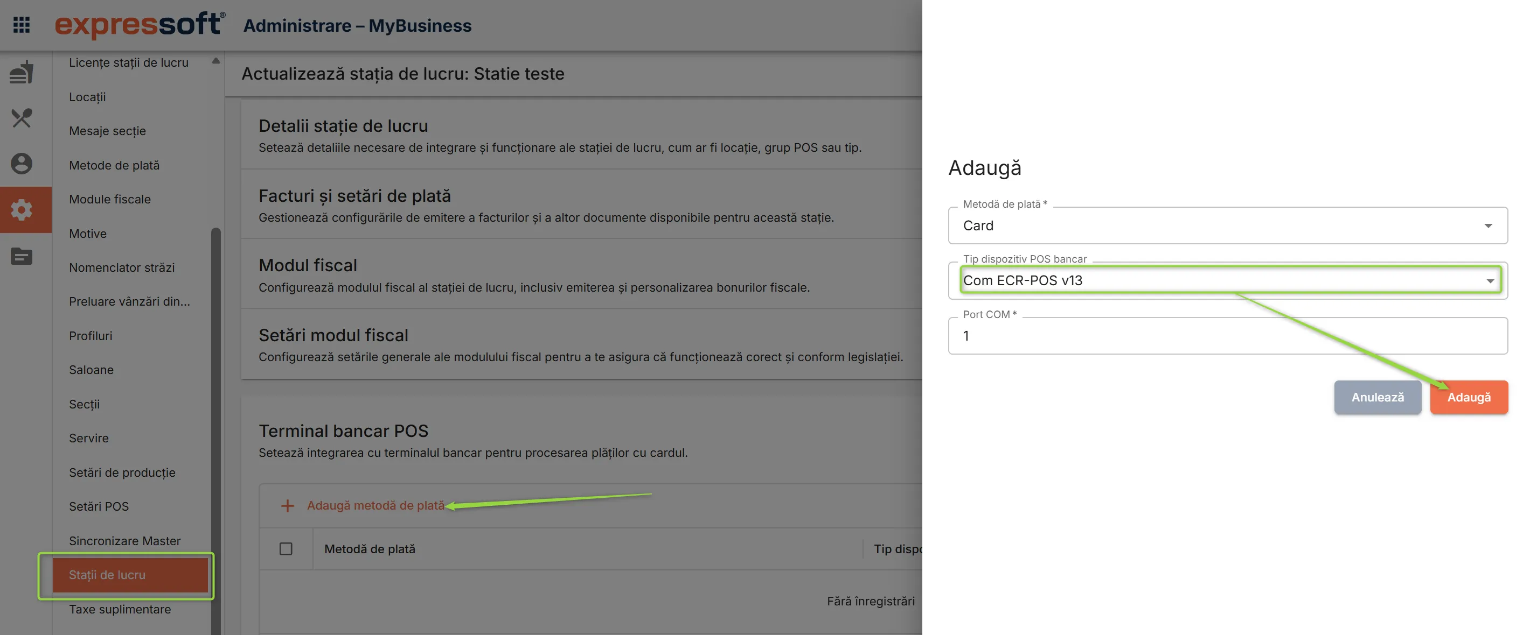Click the orange Adaugă button
Screen dimensions: 1530x635
1469,398
